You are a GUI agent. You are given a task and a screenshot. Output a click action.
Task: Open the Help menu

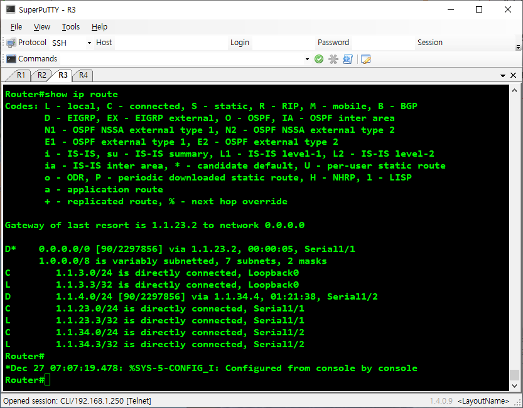tap(99, 27)
